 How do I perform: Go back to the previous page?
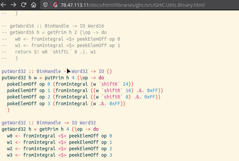[5, 5]
